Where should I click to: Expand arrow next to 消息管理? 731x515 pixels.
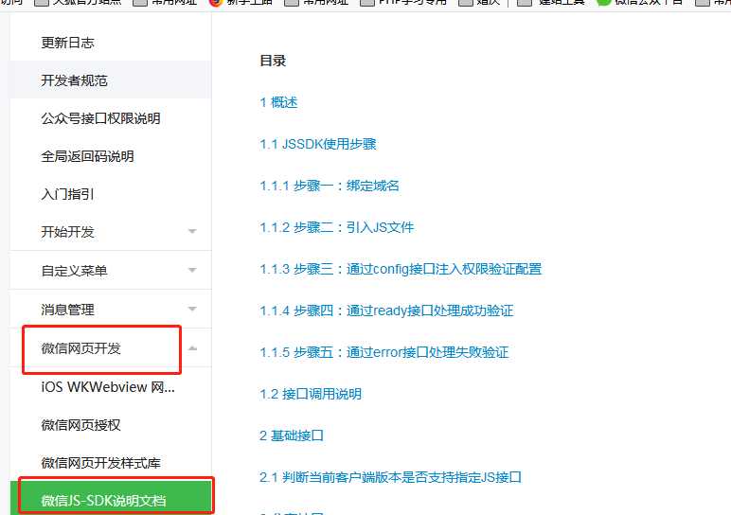click(192, 309)
